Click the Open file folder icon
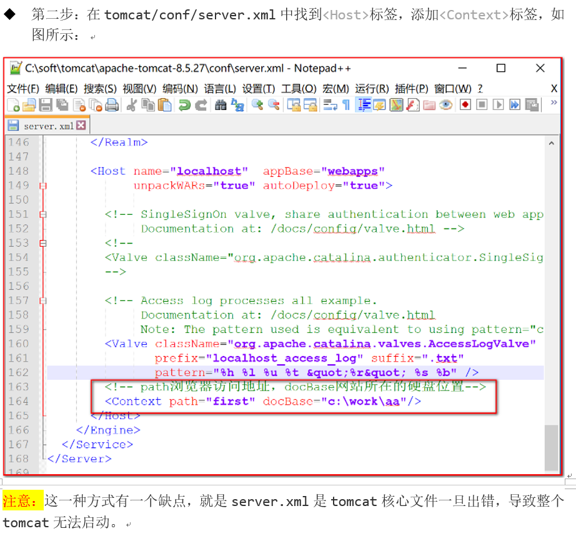 click(x=29, y=105)
